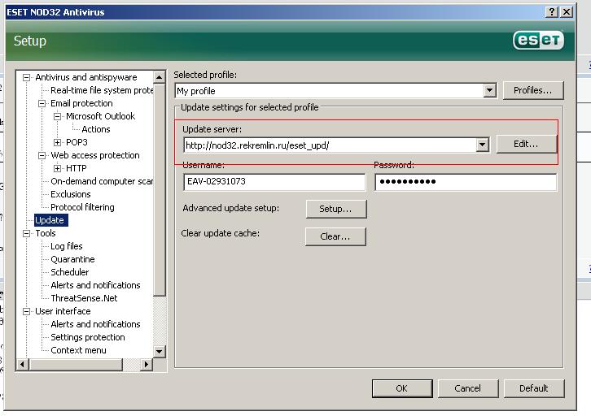Focus the Username input field

pyautogui.click(x=274, y=182)
